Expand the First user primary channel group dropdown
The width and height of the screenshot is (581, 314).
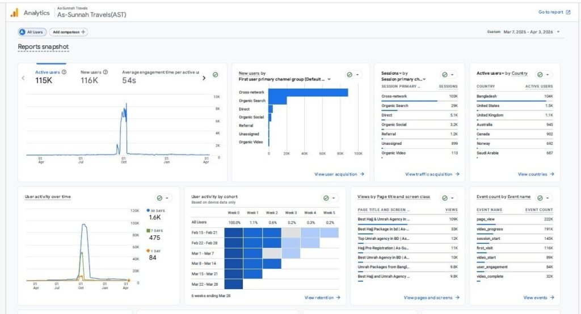pos(329,80)
